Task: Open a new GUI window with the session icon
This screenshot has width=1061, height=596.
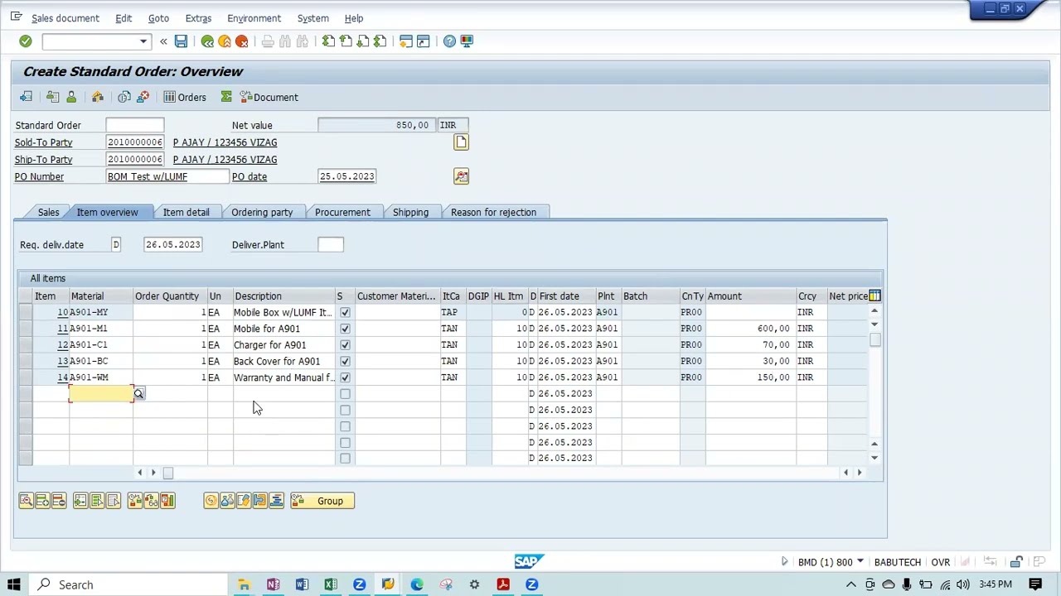Action: pos(406,41)
